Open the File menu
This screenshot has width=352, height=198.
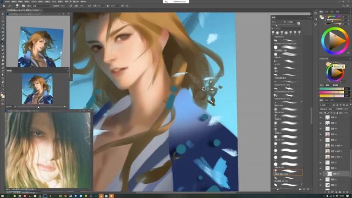coord(7,1)
